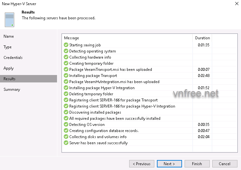Click the server icon in the wizard header
This screenshot has width=241, height=170.
pyautogui.click(x=10, y=19)
